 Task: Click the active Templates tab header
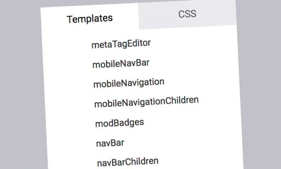tap(90, 18)
